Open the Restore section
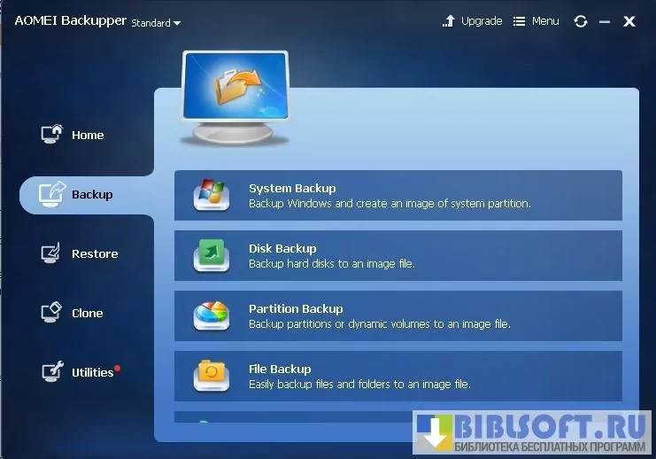 [x=94, y=253]
